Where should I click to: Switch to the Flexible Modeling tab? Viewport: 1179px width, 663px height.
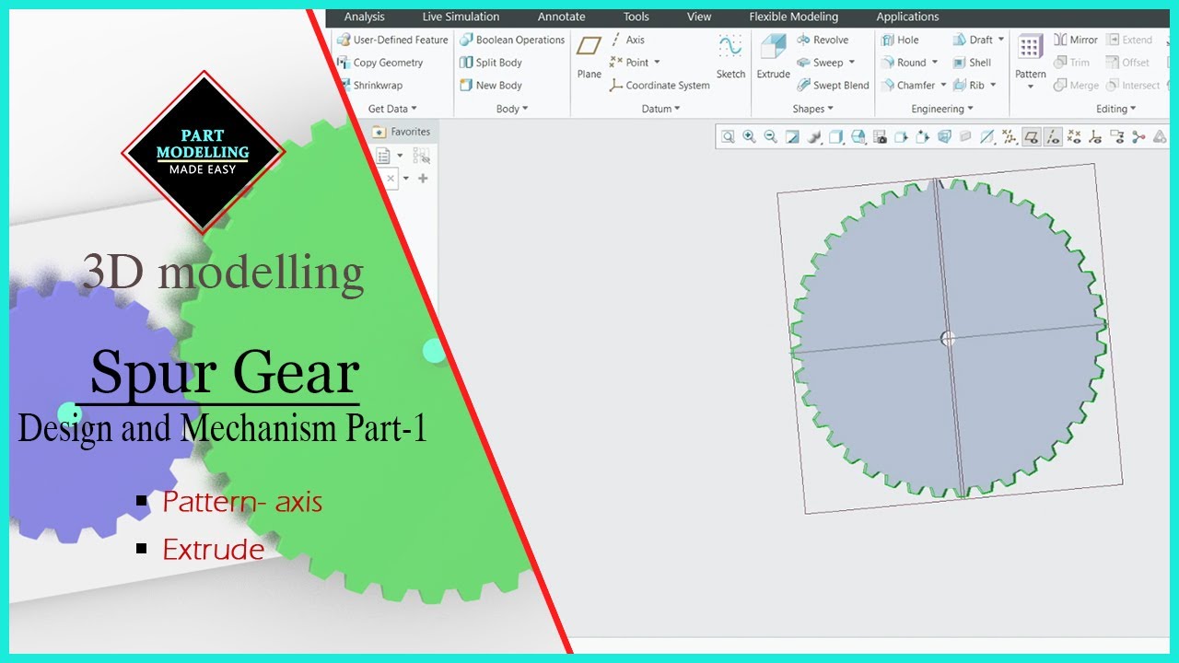(x=794, y=17)
